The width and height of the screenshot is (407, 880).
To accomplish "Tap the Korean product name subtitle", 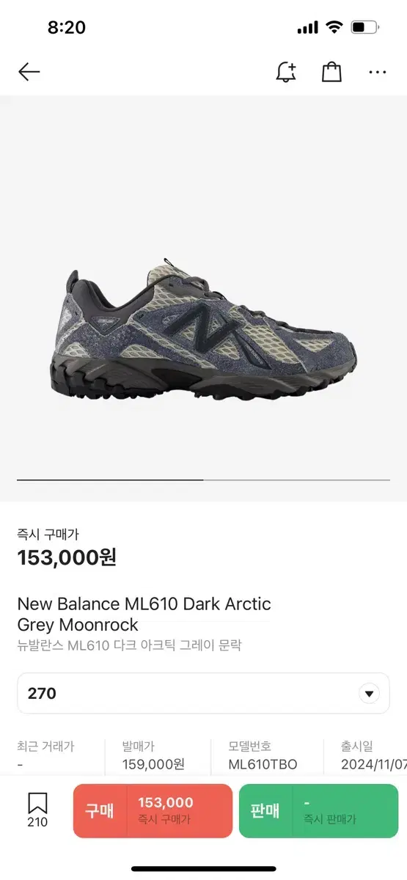I will [130, 645].
